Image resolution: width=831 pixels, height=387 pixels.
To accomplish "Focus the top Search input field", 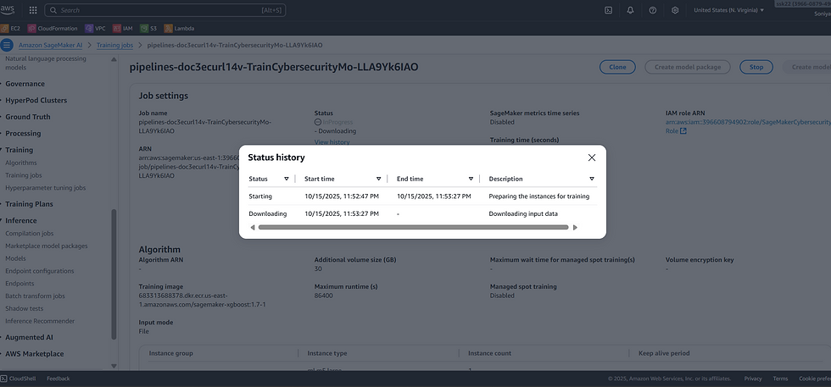I will [165, 10].
